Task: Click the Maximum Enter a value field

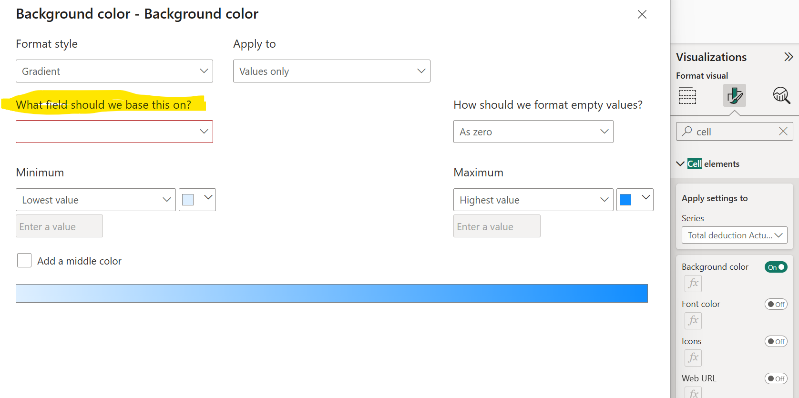Action: 497,226
